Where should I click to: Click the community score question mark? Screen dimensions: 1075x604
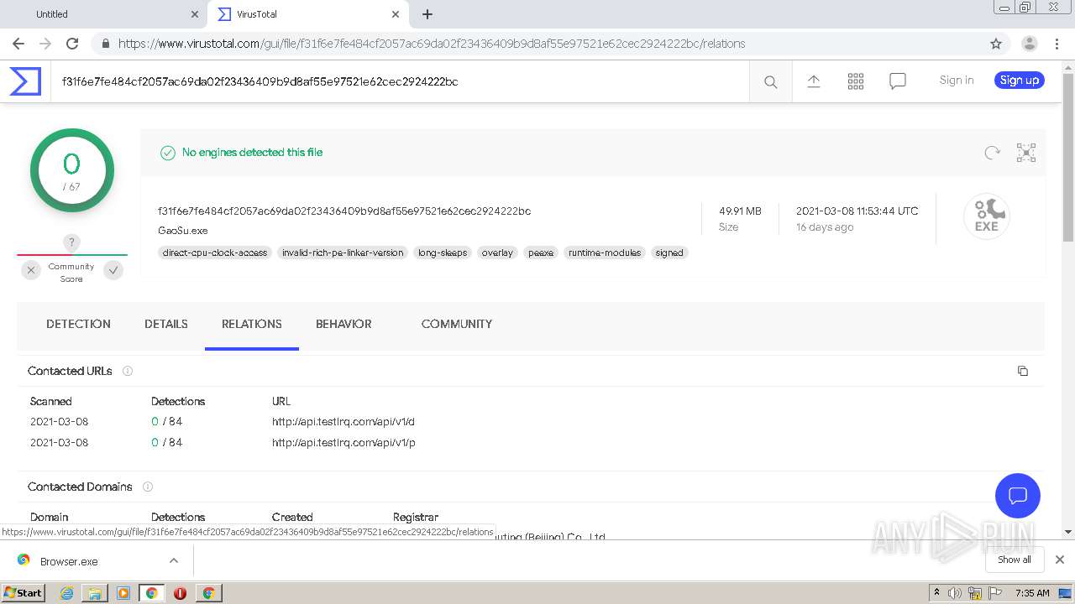72,242
